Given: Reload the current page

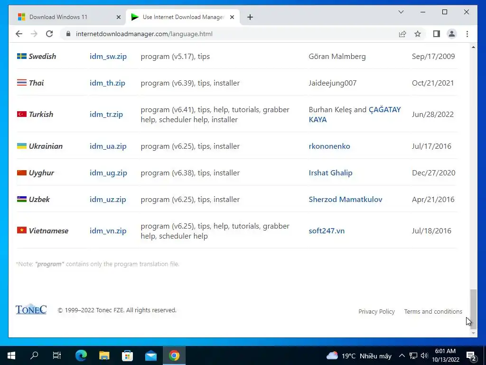Looking at the screenshot, I should [49, 34].
